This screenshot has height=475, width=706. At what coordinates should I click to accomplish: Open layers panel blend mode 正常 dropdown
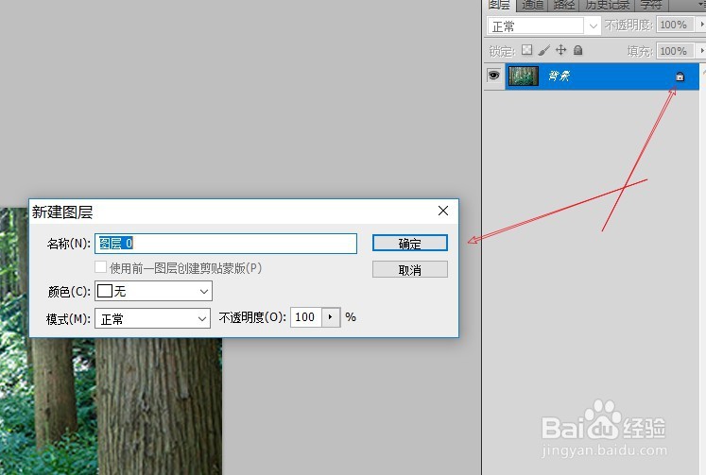[543, 26]
